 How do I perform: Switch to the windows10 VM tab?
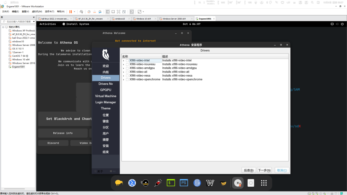click(x=120, y=19)
